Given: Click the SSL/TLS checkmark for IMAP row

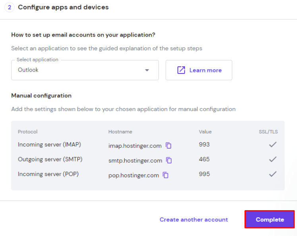Looking at the screenshot, I should [x=272, y=145].
